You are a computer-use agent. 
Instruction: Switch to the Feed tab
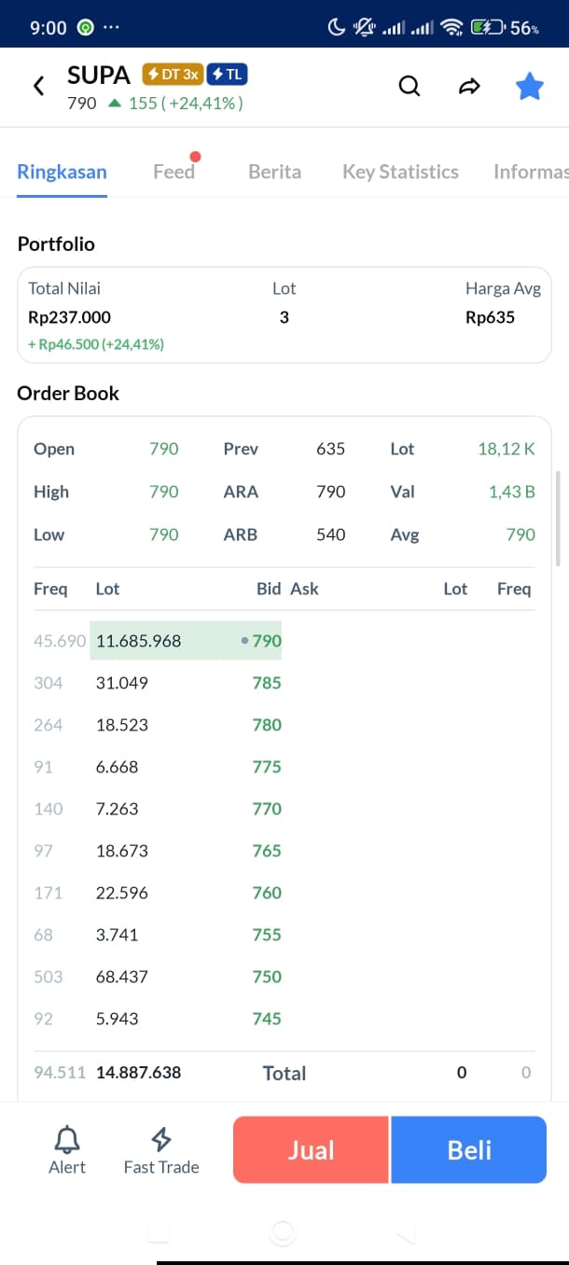pos(174,172)
